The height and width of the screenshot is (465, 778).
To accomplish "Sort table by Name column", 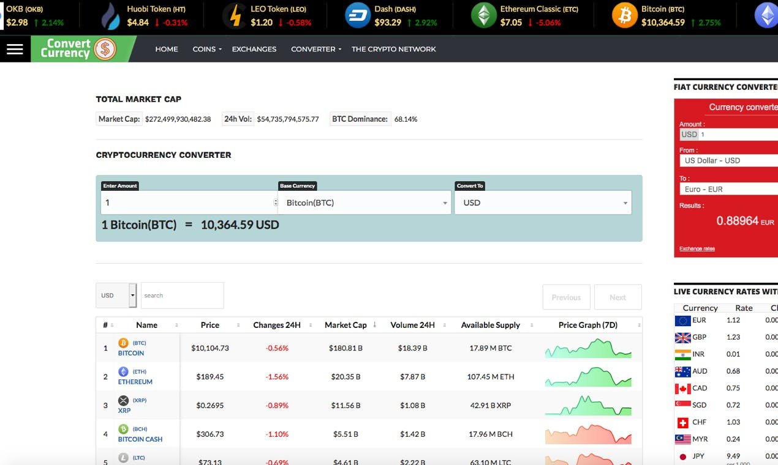I will (x=147, y=325).
